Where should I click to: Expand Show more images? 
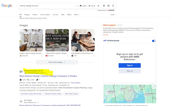coord(57,62)
